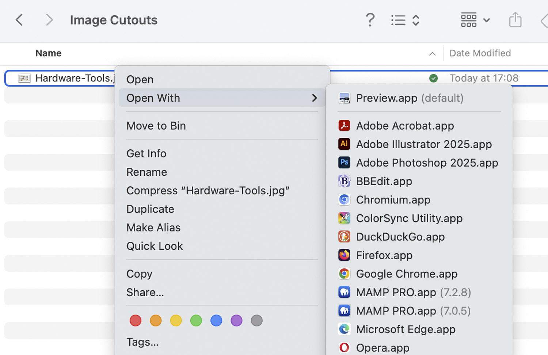The width and height of the screenshot is (548, 355).
Task: Toggle sort order with the Name column caret
Action: pyautogui.click(x=432, y=54)
